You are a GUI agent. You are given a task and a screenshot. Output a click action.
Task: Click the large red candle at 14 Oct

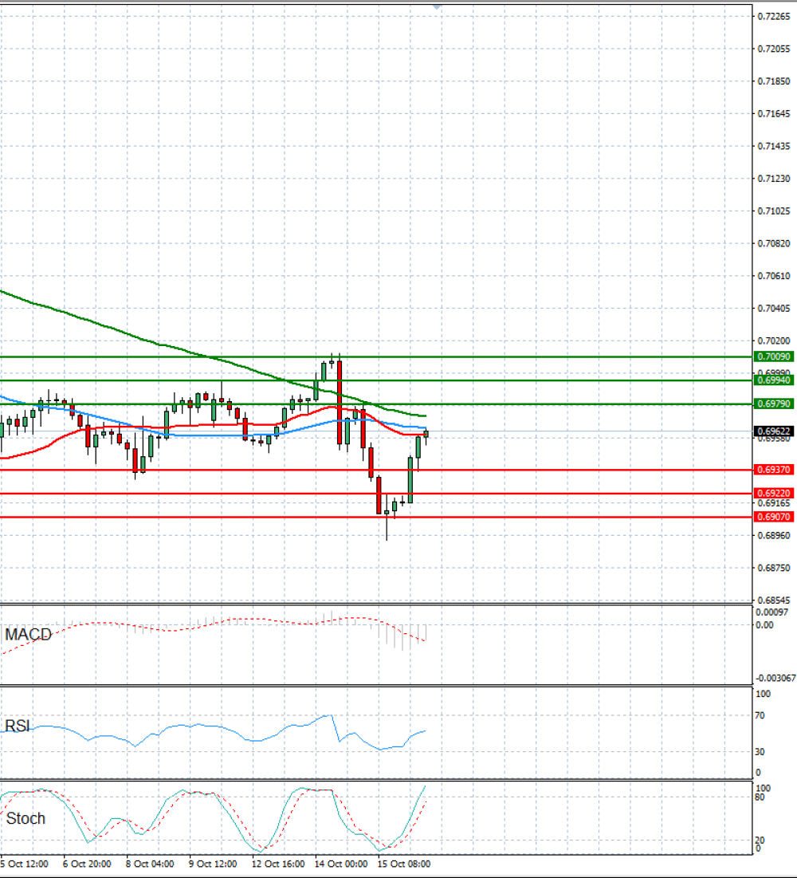pos(340,403)
